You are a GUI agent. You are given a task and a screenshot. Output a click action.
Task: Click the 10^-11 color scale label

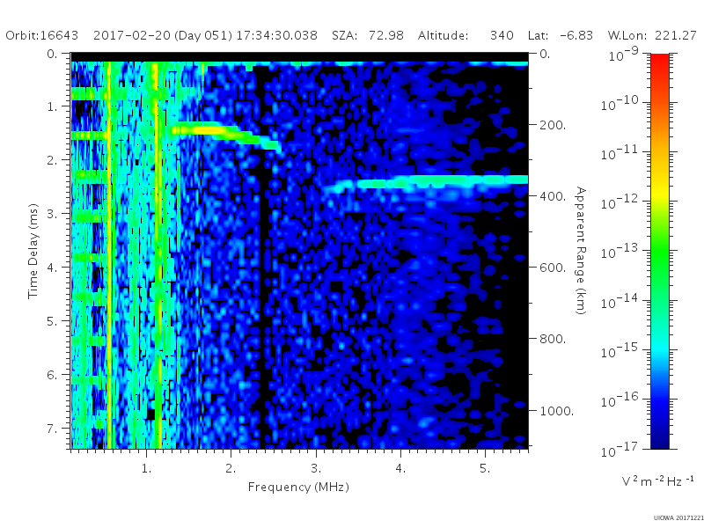point(620,153)
